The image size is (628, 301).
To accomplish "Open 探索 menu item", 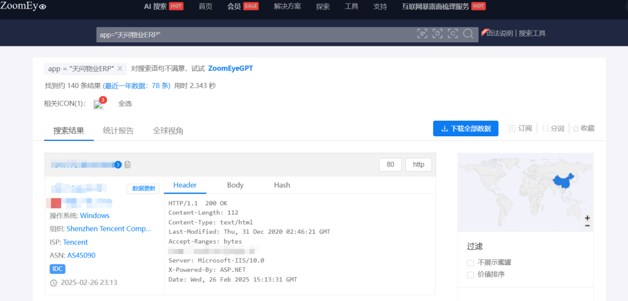I will [x=323, y=6].
